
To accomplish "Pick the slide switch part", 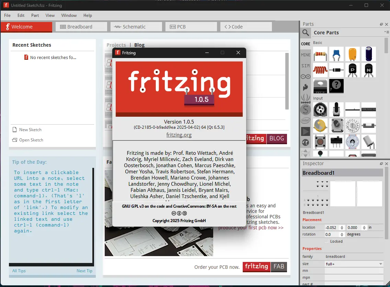I will 336,142.
